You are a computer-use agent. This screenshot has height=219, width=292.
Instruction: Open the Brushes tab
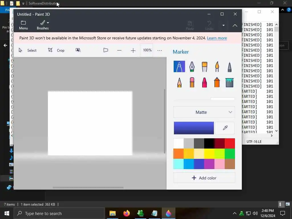43,25
